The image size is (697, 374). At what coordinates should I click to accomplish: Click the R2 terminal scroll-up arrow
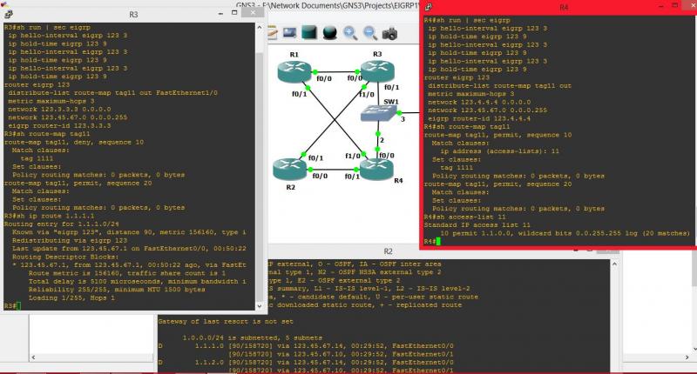pos(614,264)
